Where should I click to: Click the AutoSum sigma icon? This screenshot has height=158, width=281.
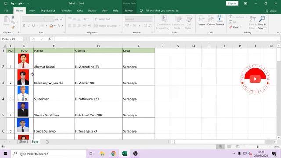click(231, 17)
